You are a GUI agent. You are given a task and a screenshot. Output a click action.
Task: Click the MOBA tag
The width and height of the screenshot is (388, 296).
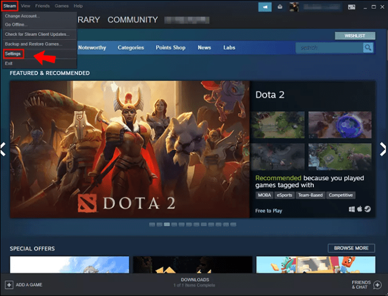264,195
